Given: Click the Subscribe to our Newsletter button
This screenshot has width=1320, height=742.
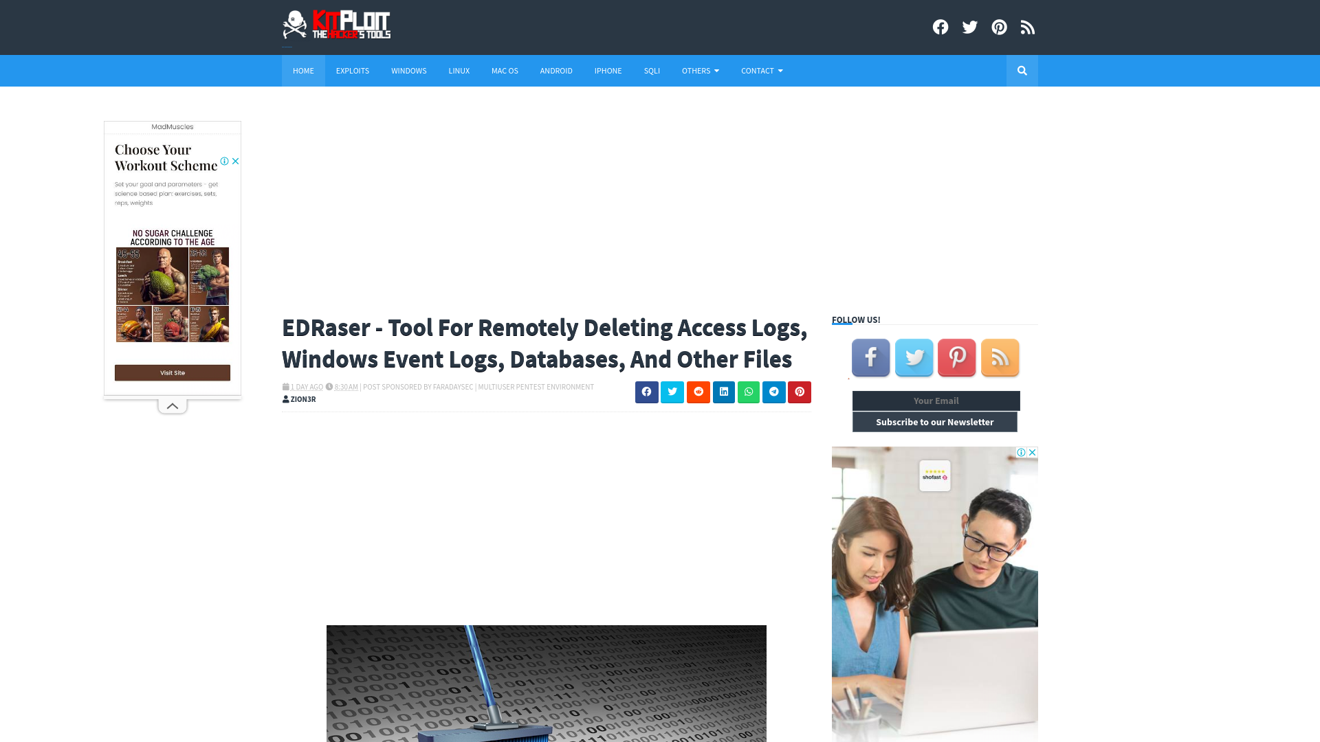Looking at the screenshot, I should point(935,421).
